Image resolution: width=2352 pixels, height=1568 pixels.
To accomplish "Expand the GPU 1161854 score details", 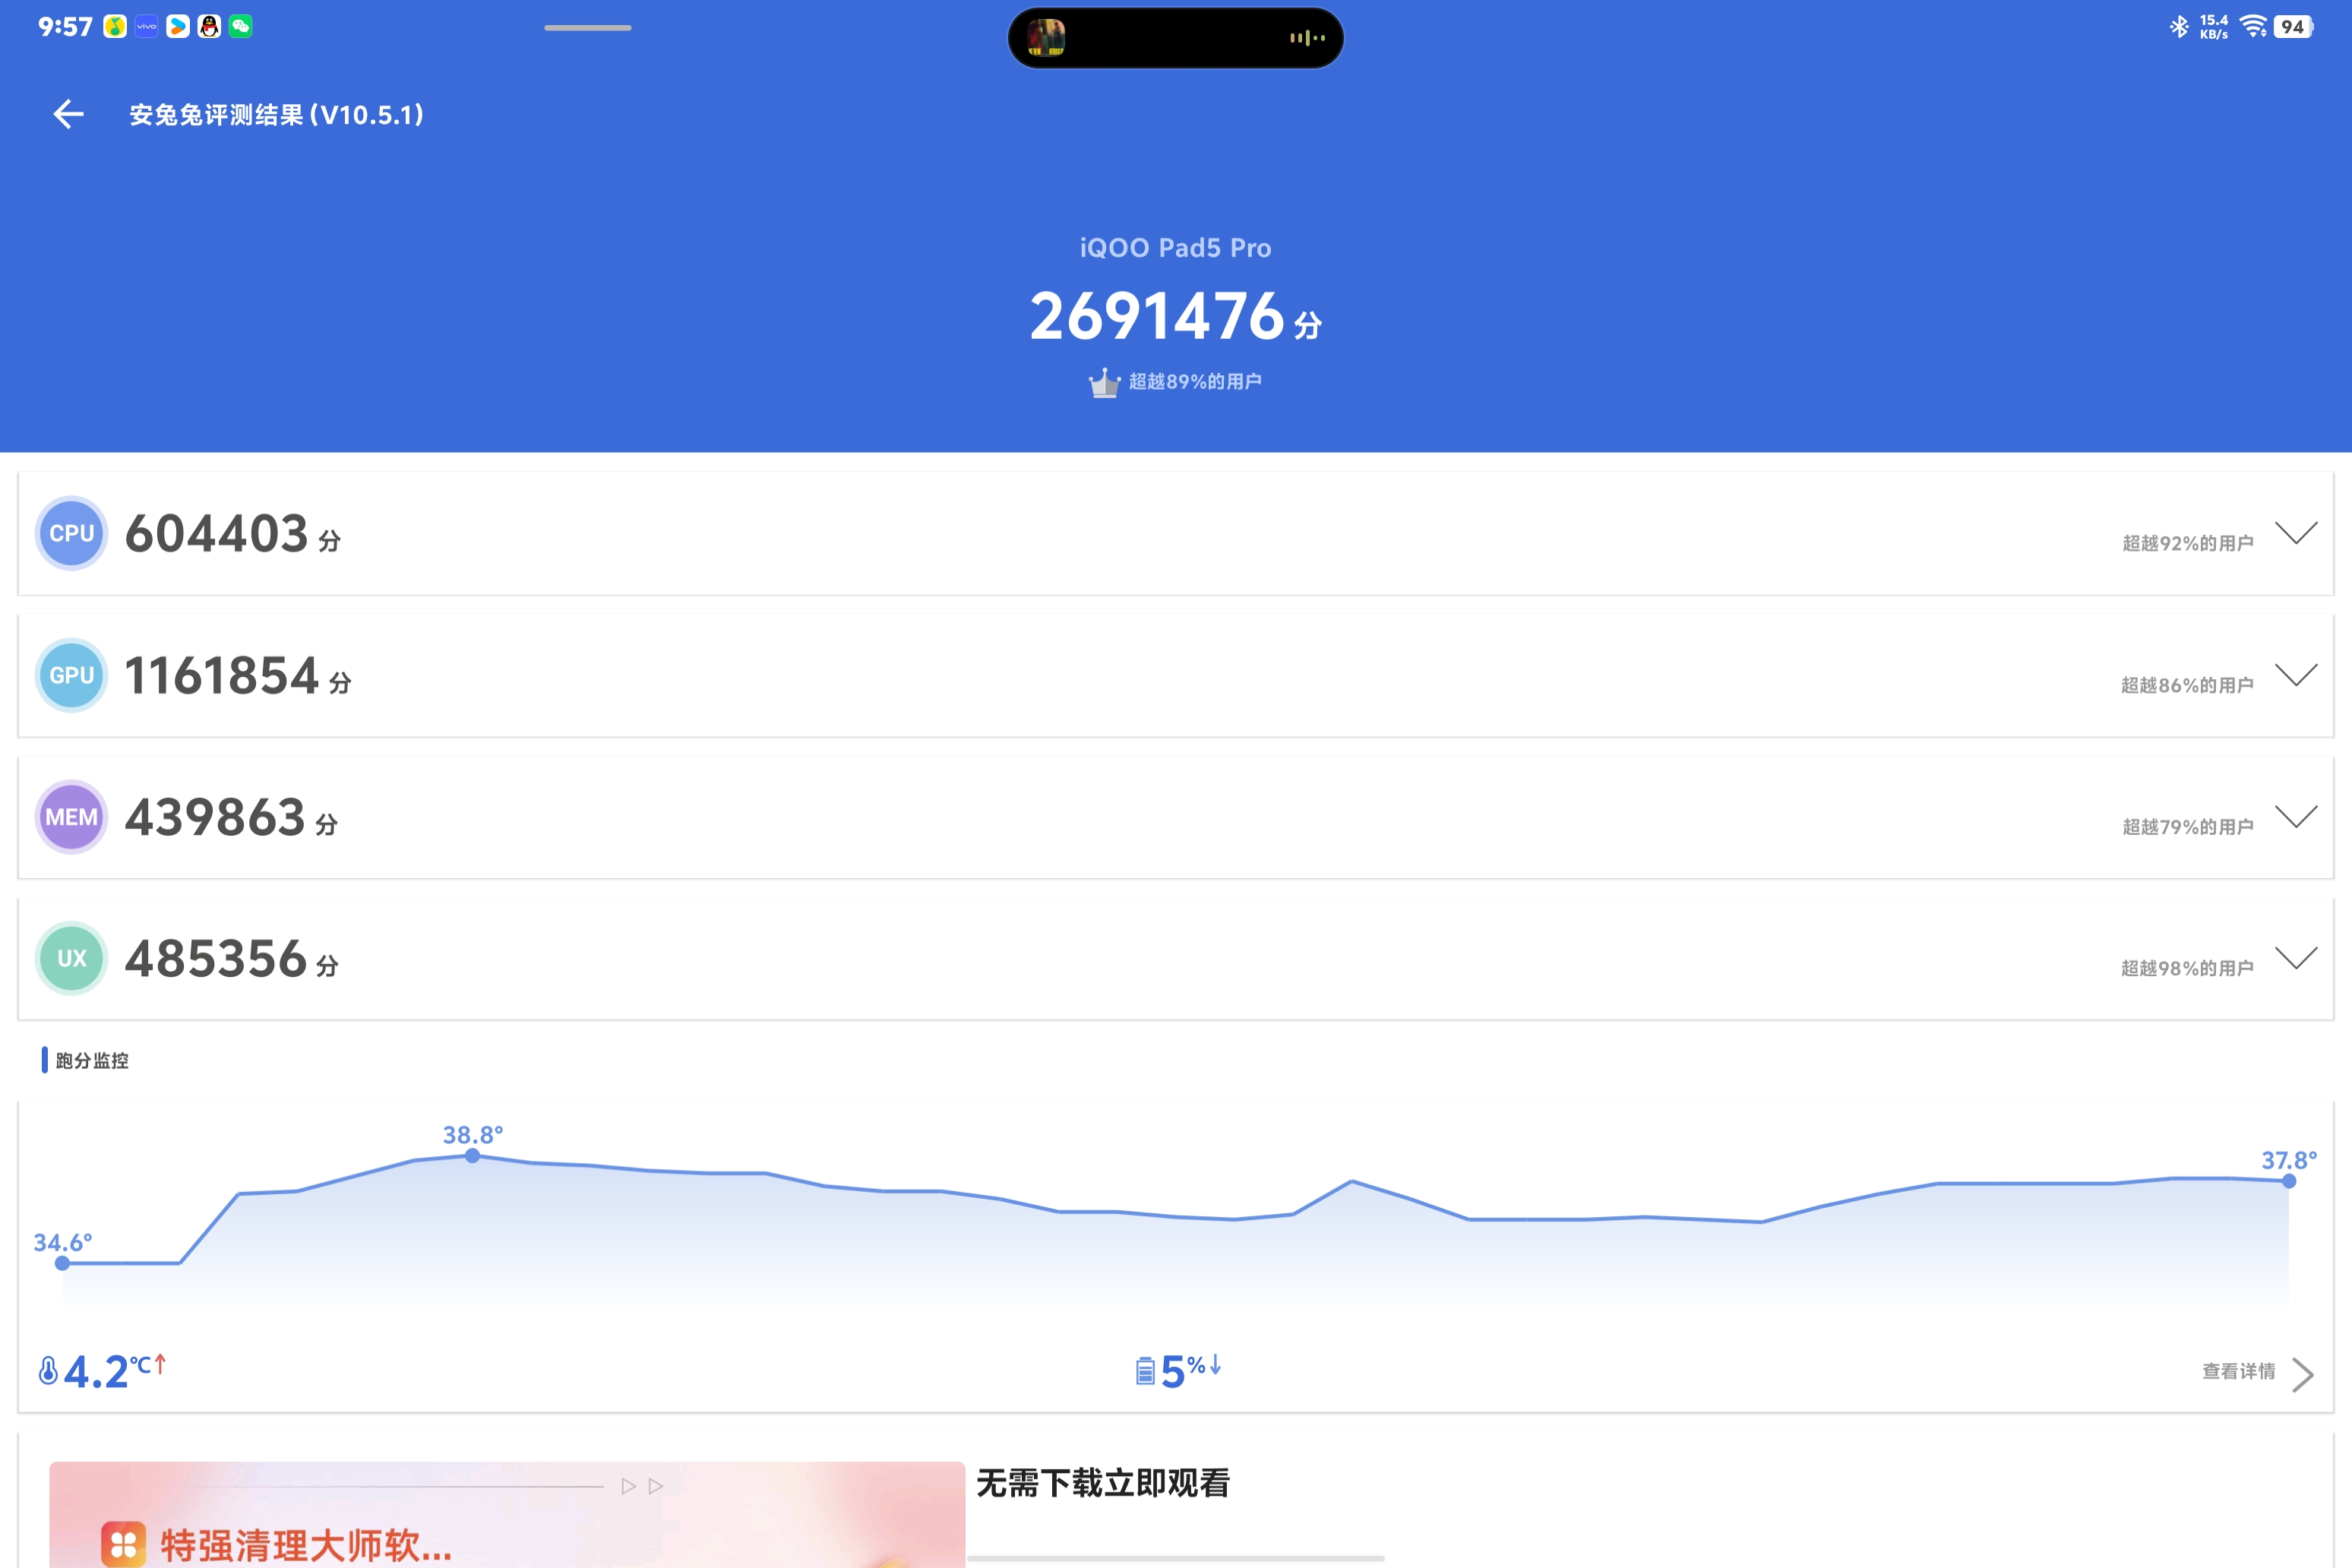I will [2296, 675].
